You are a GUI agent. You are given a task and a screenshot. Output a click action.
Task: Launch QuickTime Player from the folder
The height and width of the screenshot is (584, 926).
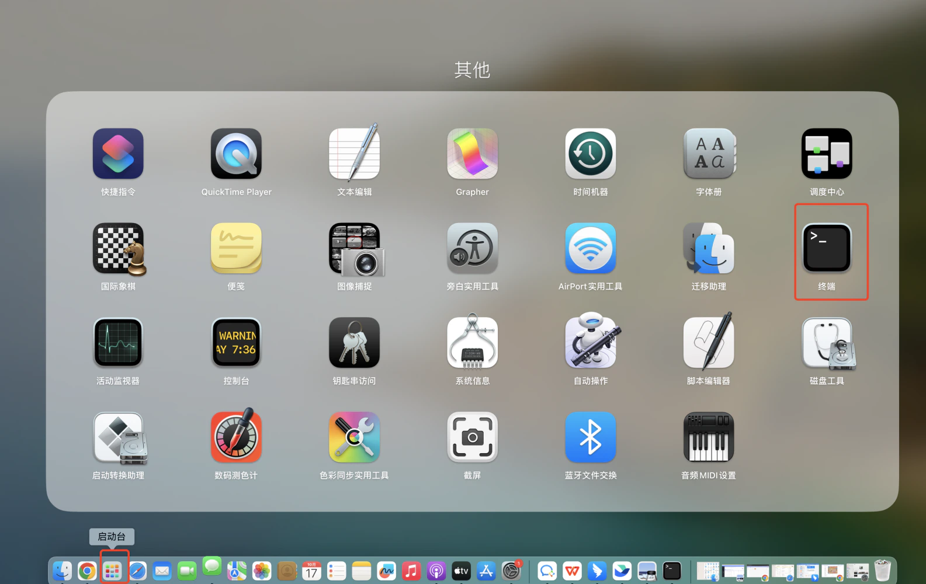click(236, 154)
